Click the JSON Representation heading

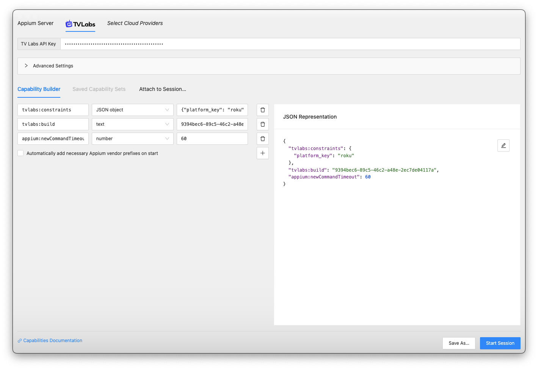pos(310,117)
